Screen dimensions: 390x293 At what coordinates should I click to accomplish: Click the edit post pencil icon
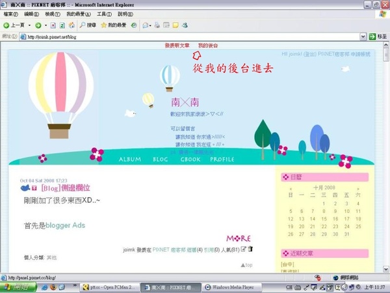pyautogui.click(x=243, y=249)
